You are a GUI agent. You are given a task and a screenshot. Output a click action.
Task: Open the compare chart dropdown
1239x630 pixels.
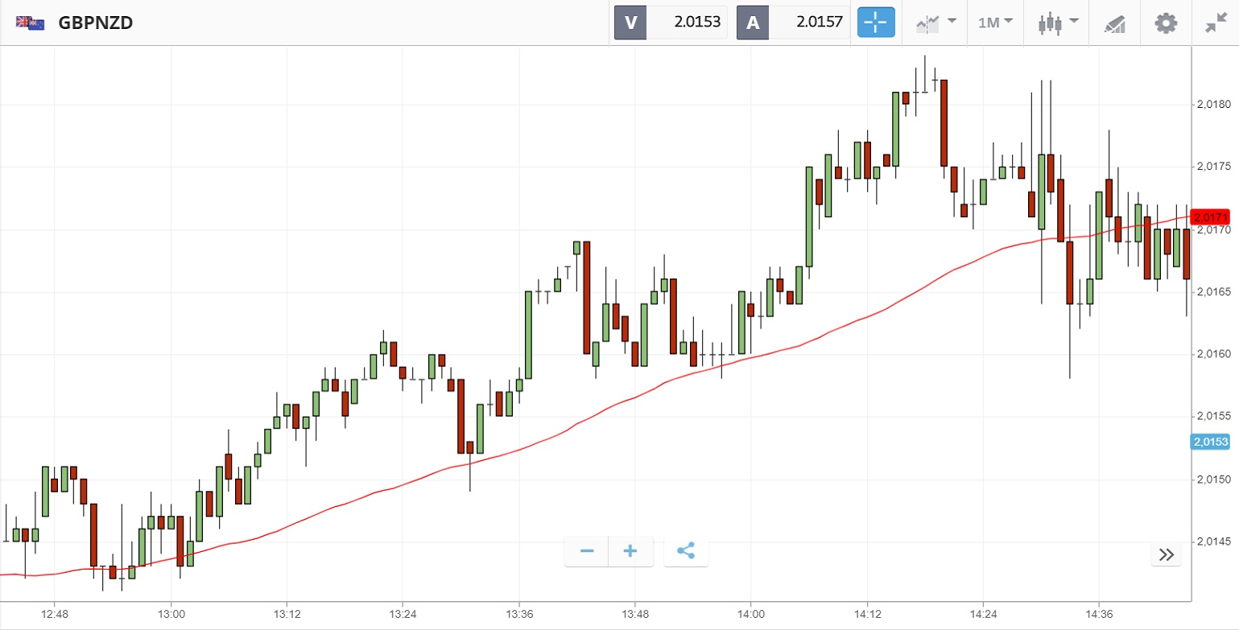click(935, 23)
